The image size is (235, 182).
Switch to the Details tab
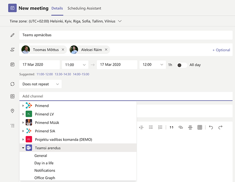(x=57, y=8)
